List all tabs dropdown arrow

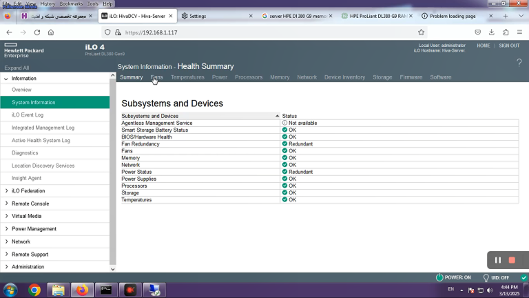pyautogui.click(x=521, y=16)
